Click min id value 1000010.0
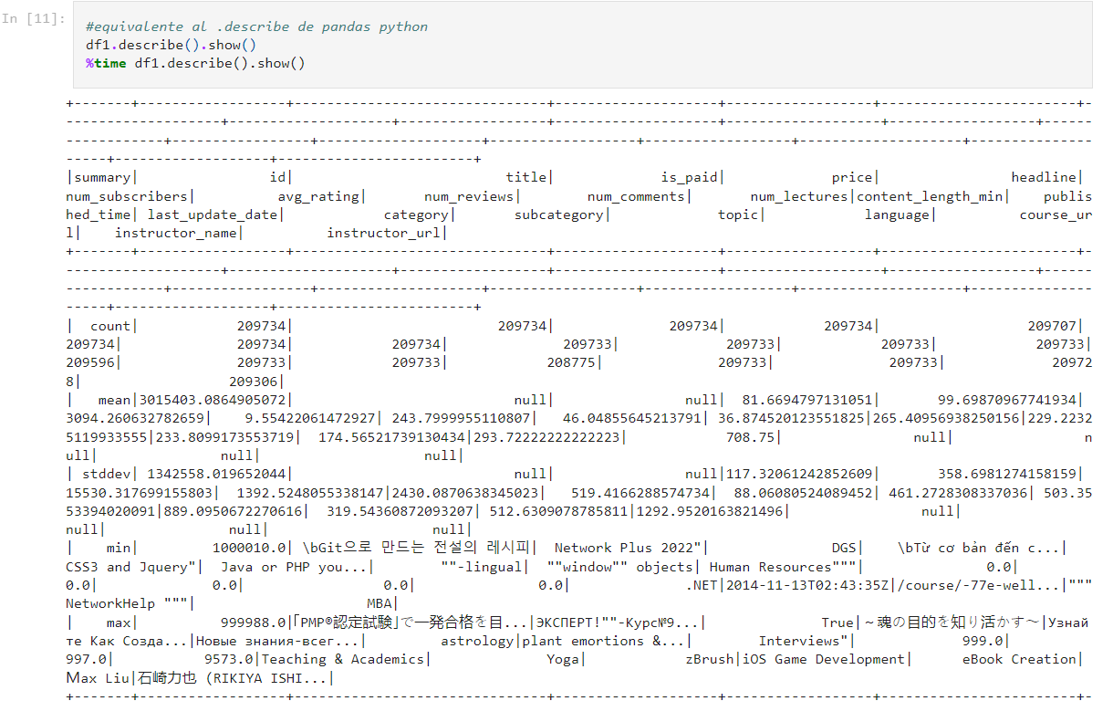1113x701 pixels. [249, 548]
